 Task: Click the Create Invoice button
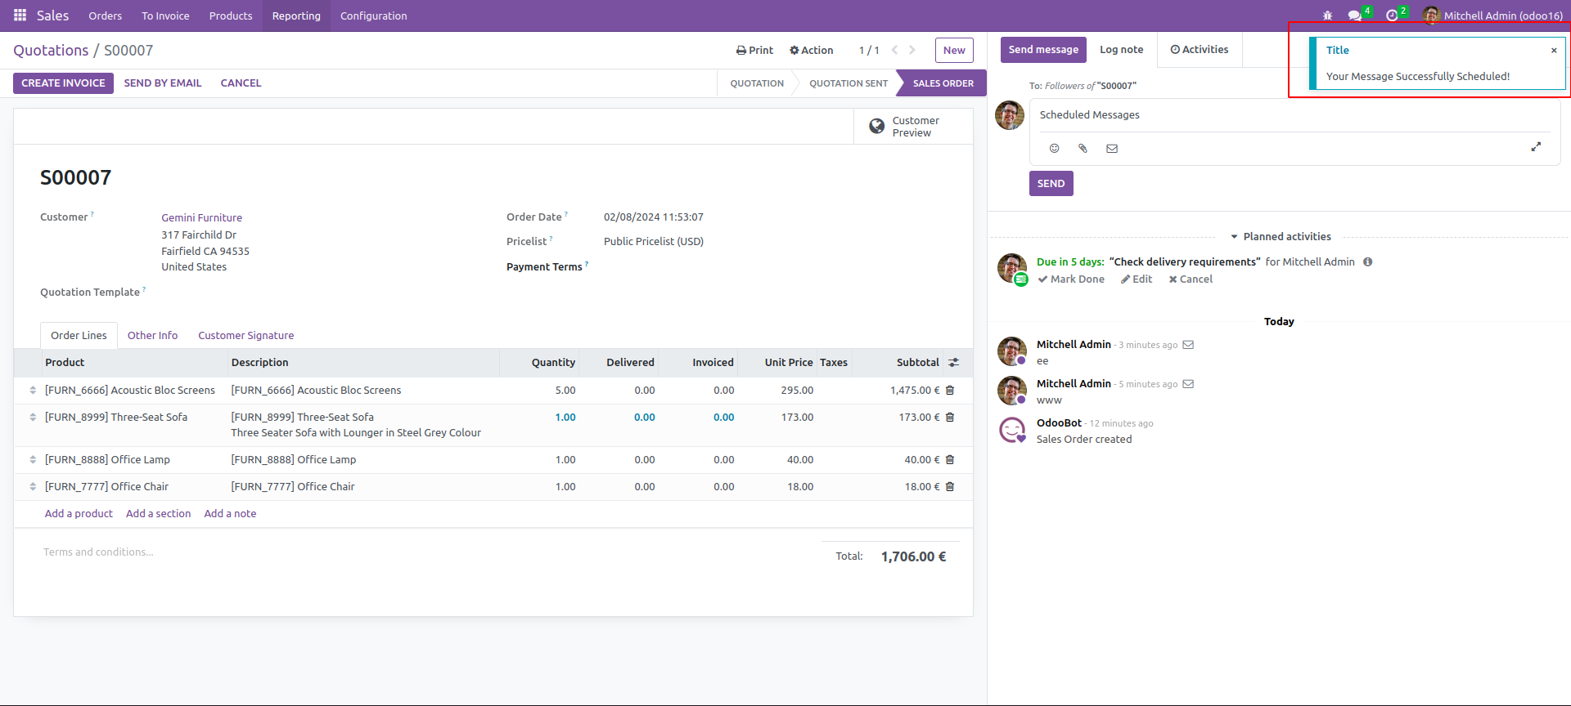point(63,83)
